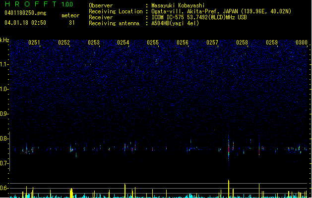
Task: Click the Observer name Masayuki Kobayashi
Action: [178, 5]
